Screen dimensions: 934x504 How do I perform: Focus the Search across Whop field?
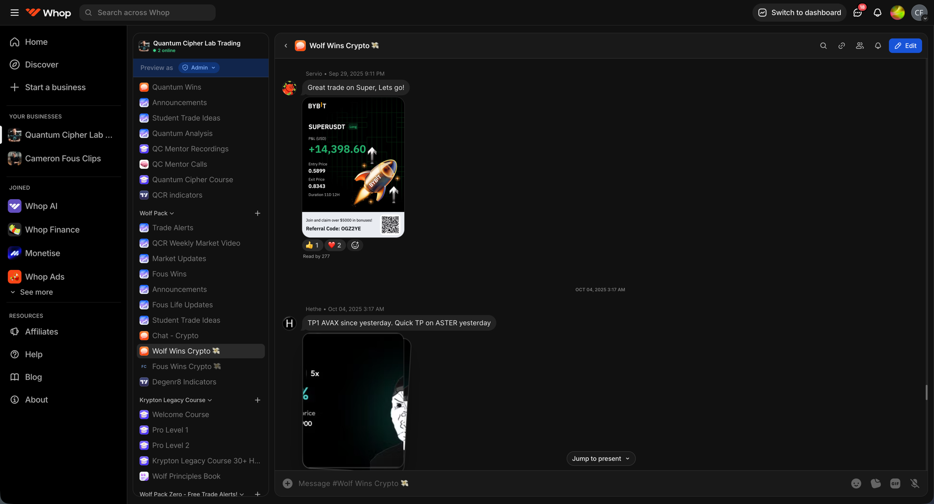[147, 12]
